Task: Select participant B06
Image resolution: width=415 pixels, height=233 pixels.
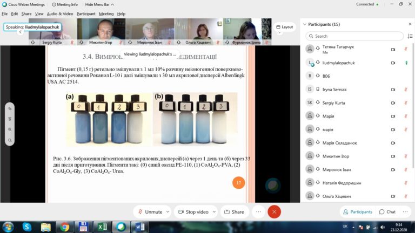Action: click(356, 76)
